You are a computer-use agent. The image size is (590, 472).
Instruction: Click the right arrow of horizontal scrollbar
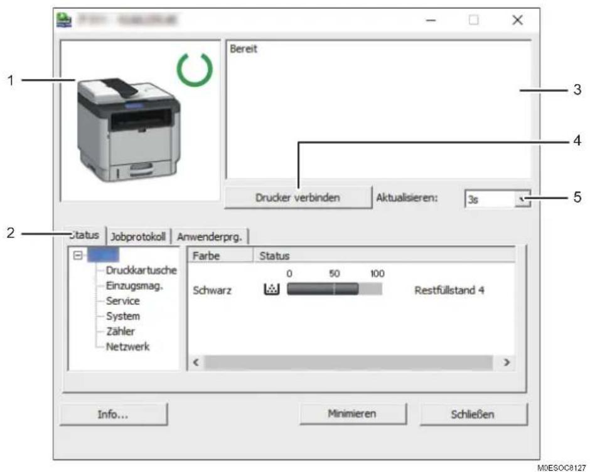click(507, 363)
